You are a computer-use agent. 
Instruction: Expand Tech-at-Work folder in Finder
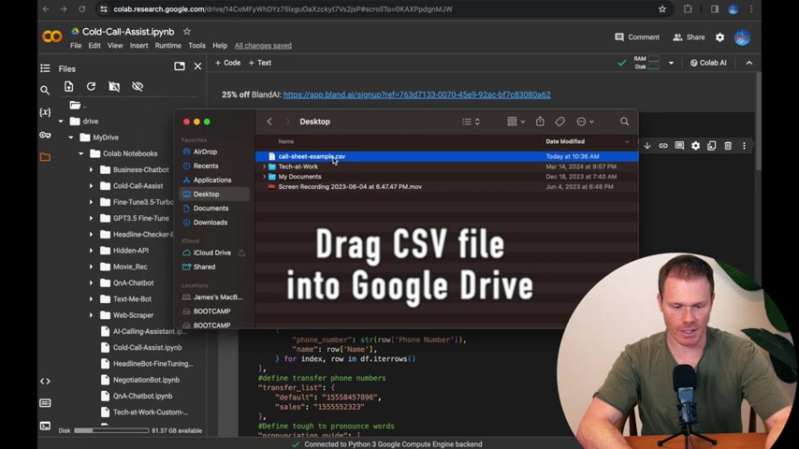point(264,167)
